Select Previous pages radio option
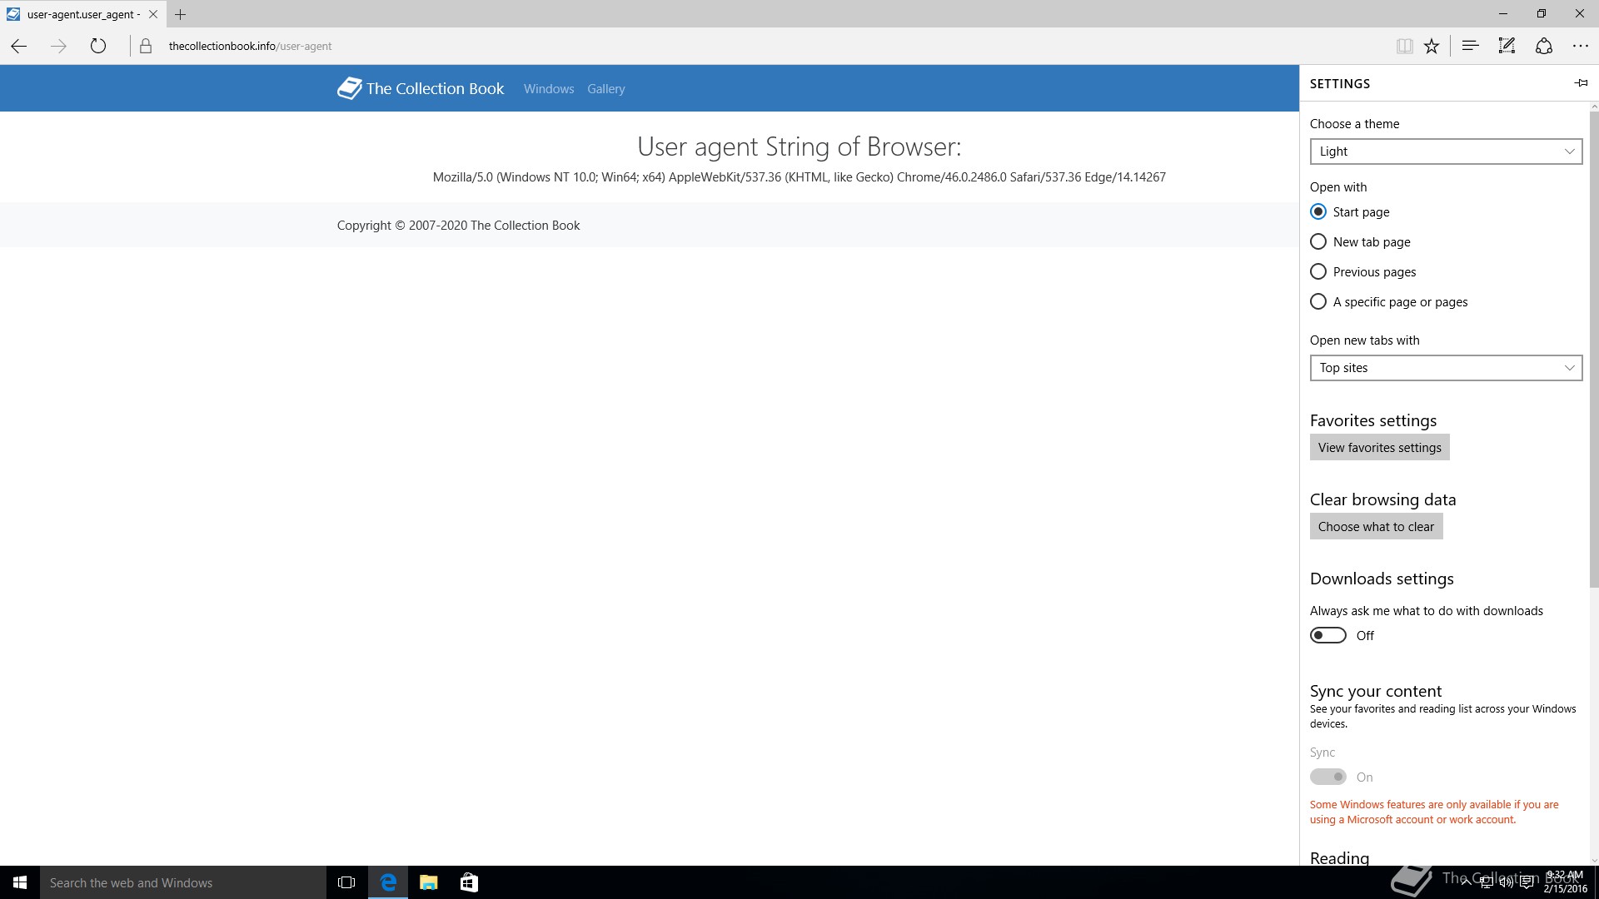1599x899 pixels. pos(1318,272)
